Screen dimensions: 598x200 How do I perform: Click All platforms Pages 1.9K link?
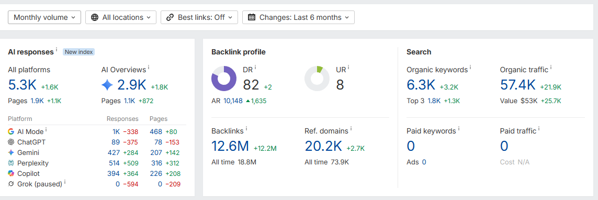(x=37, y=101)
